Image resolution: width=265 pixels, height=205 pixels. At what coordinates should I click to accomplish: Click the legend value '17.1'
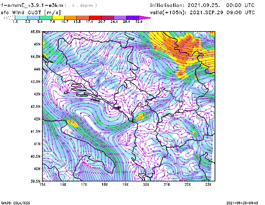(89, 22)
